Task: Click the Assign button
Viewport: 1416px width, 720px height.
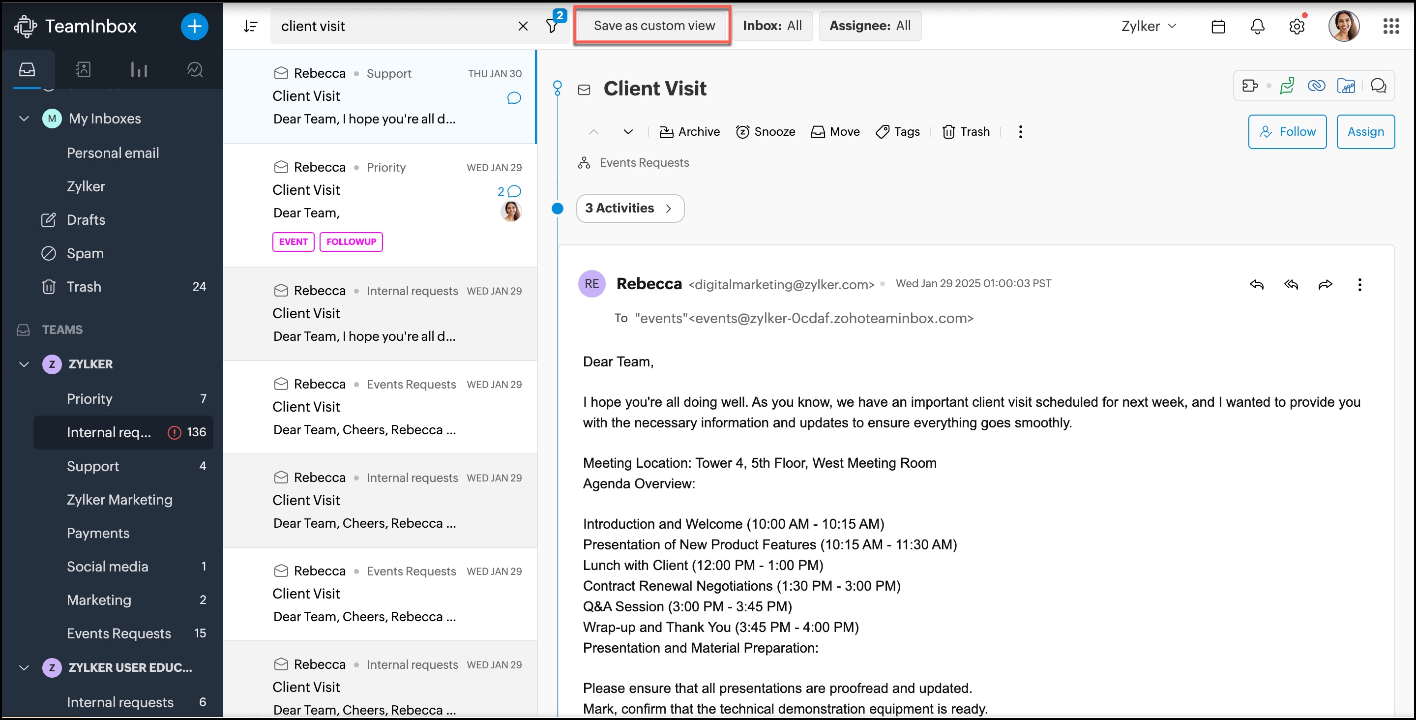Action: 1365,131
